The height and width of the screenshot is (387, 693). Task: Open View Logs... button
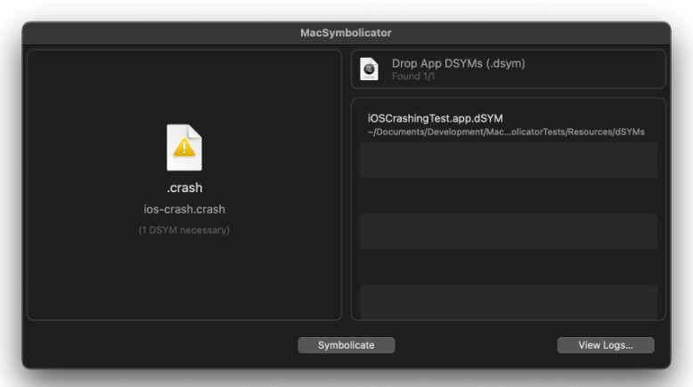point(606,345)
